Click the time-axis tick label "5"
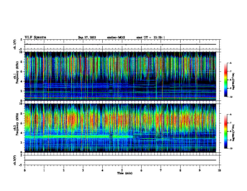The width and height of the screenshot is (247, 191). click(122, 170)
